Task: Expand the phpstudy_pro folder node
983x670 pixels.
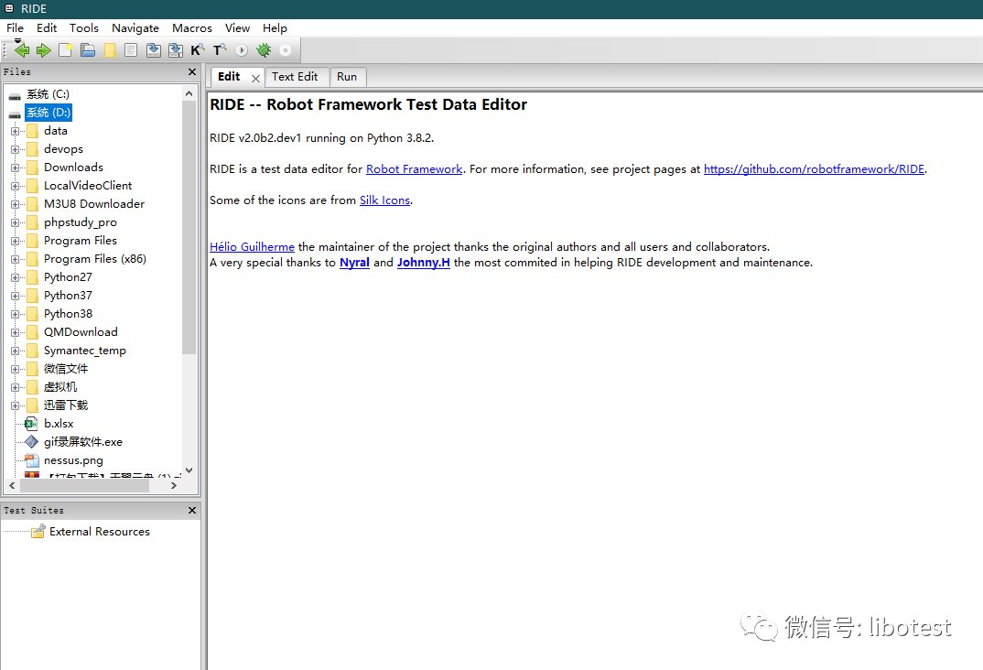Action: pyautogui.click(x=15, y=223)
